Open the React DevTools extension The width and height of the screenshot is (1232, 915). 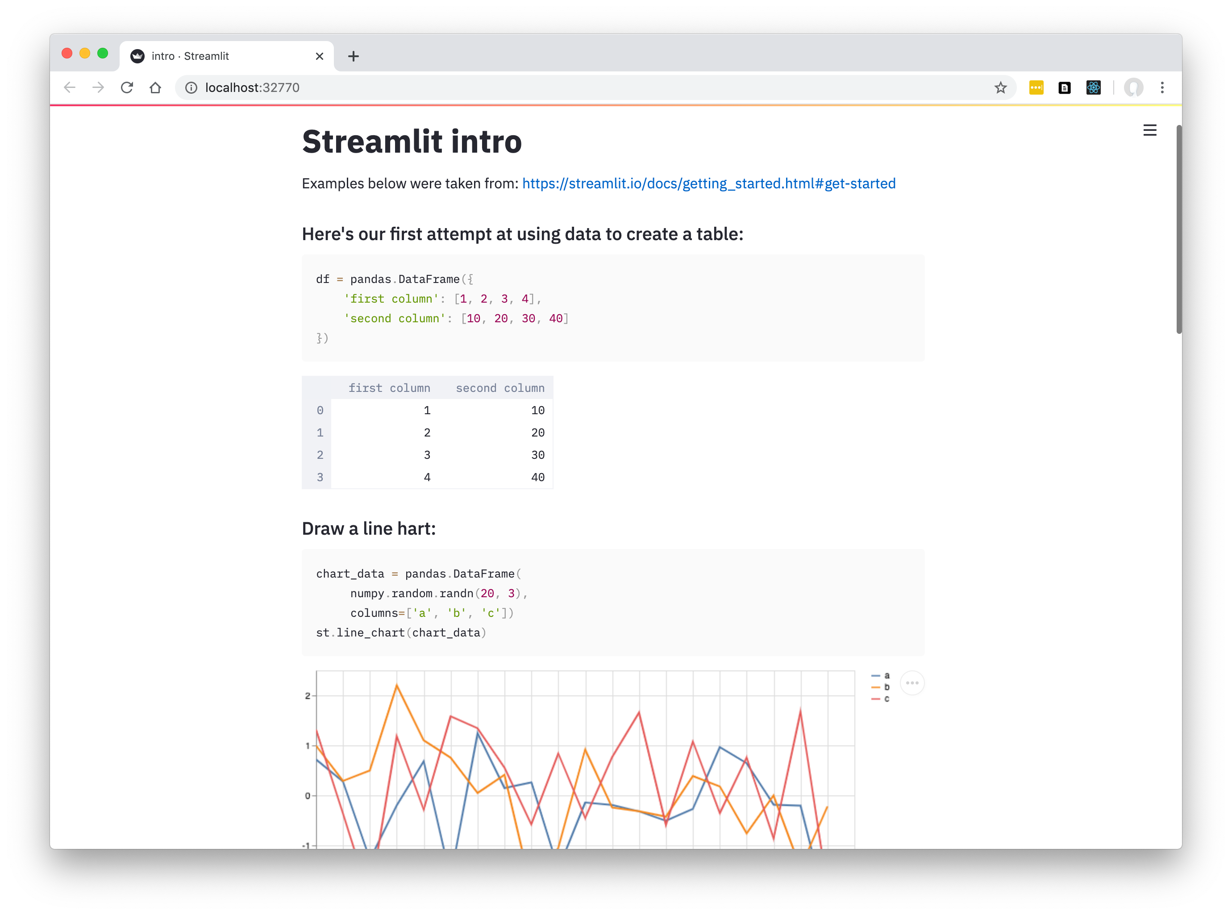[x=1094, y=87]
